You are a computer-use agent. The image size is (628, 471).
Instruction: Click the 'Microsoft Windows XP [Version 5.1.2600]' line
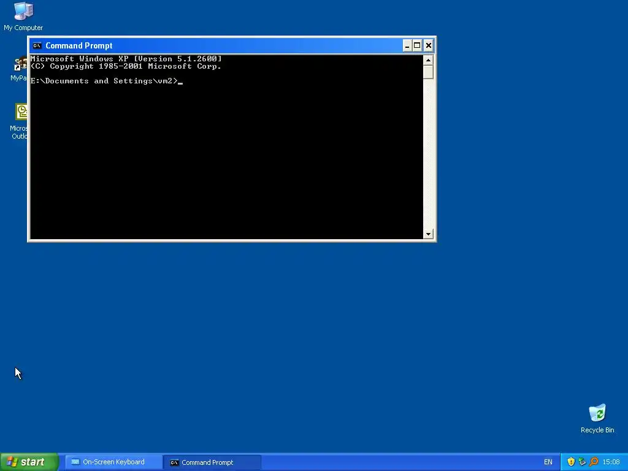(x=126, y=59)
